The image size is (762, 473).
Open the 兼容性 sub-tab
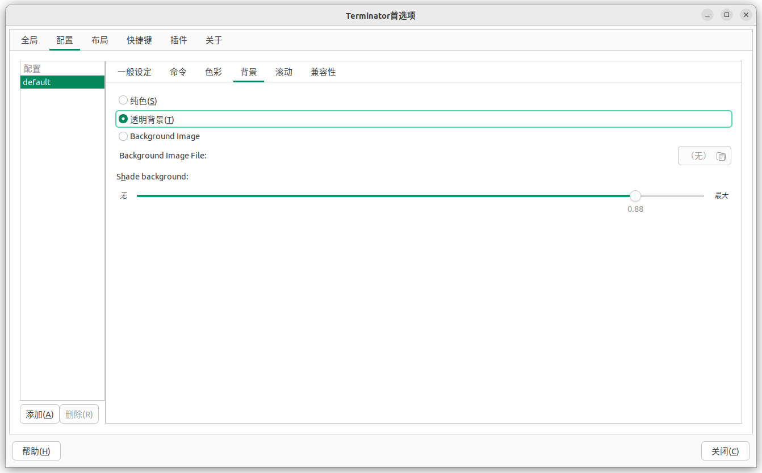pos(323,72)
